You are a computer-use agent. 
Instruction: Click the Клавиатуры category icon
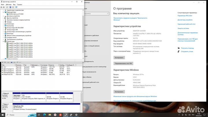click(x=5, y=24)
